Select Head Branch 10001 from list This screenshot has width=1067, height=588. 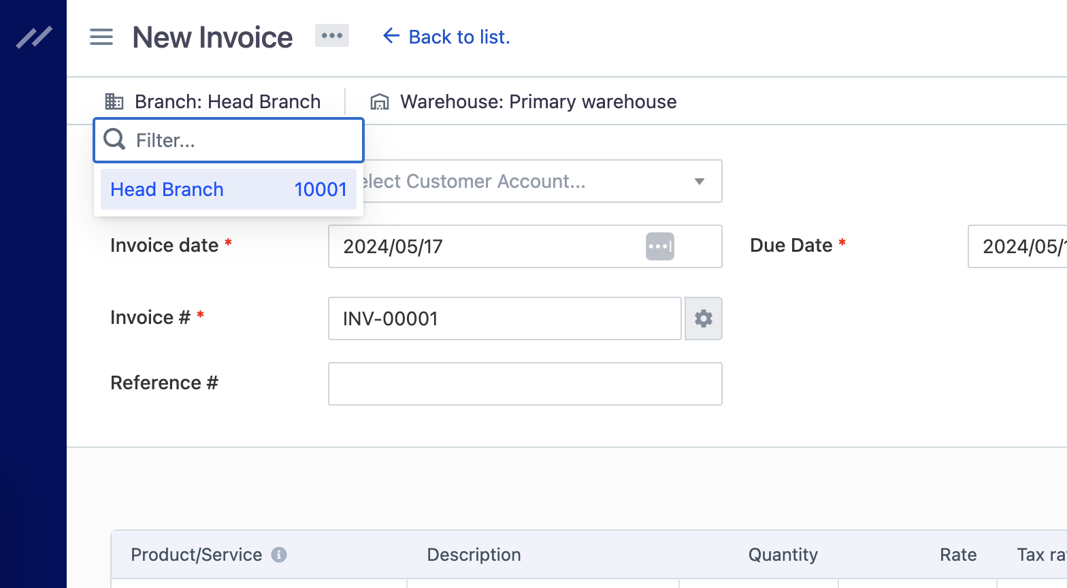coord(228,189)
